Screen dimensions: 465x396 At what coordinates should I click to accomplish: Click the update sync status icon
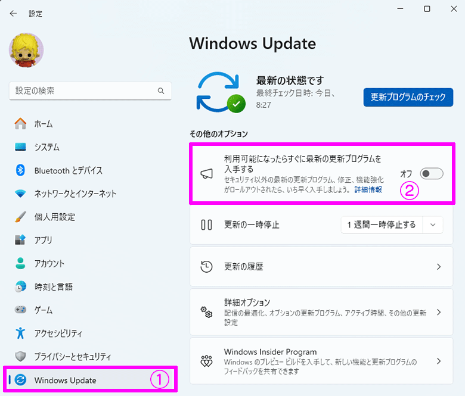pyautogui.click(x=221, y=92)
